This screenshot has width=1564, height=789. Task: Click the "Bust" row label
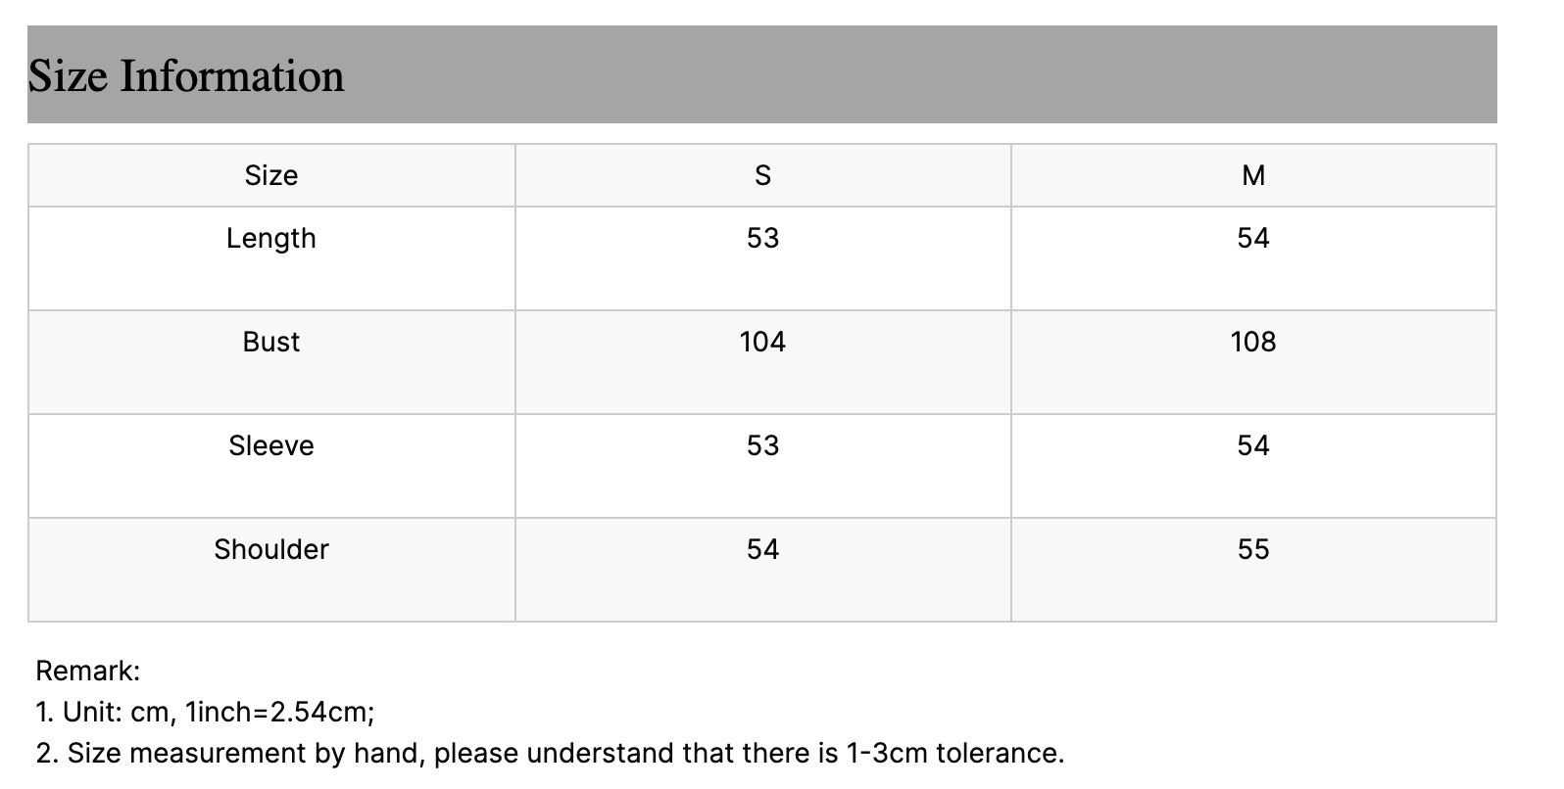[x=271, y=342]
